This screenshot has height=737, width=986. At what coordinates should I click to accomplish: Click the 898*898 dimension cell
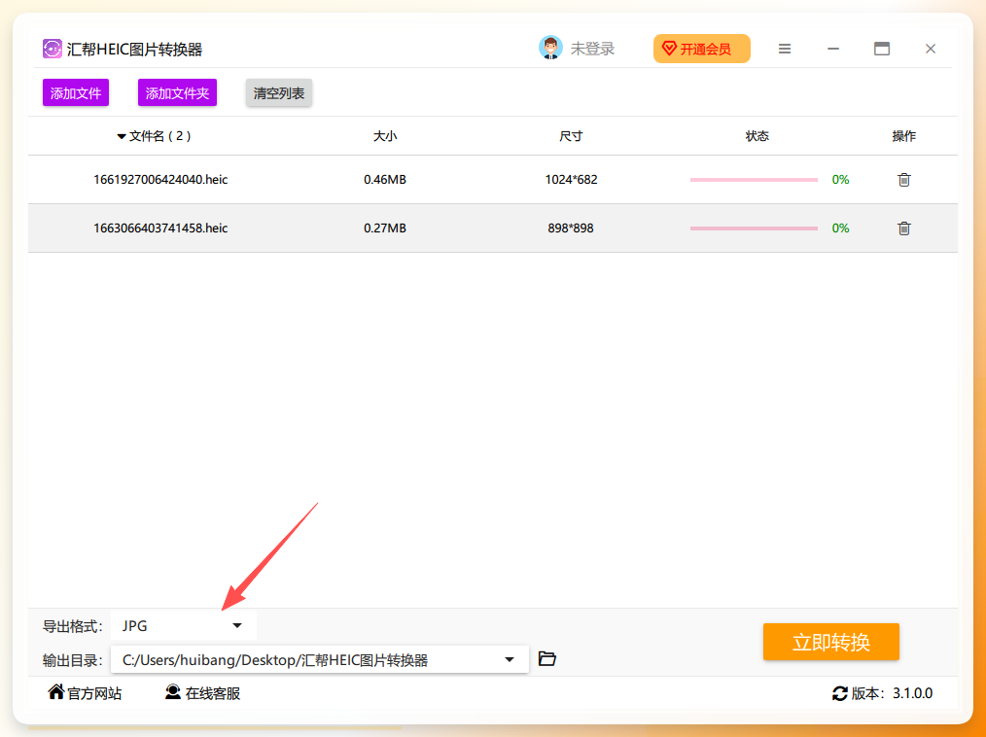571,228
